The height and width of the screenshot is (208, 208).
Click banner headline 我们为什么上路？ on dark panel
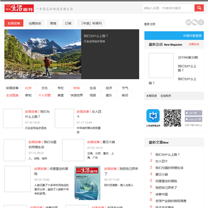96,36
